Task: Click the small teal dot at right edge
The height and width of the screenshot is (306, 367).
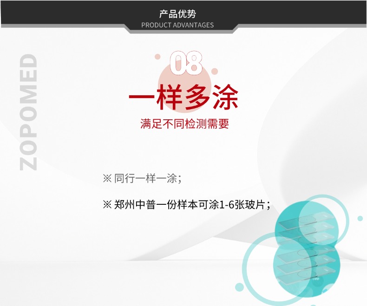Action: [x=360, y=218]
